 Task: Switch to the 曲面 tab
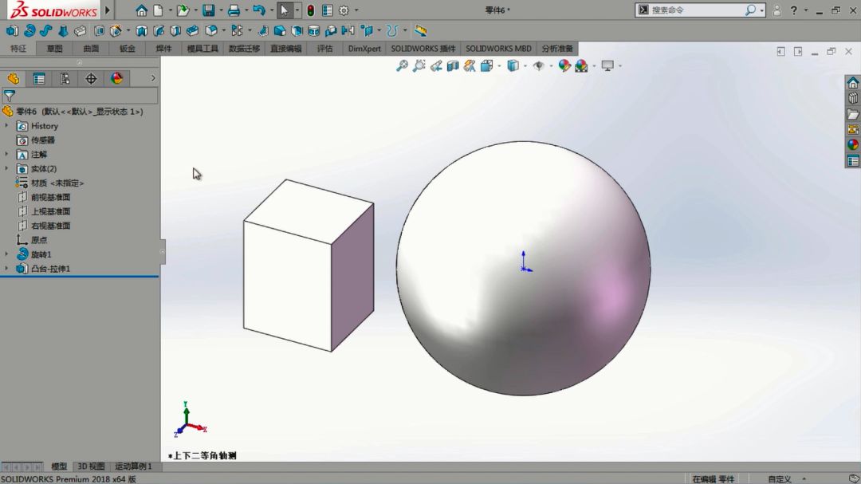coord(91,49)
